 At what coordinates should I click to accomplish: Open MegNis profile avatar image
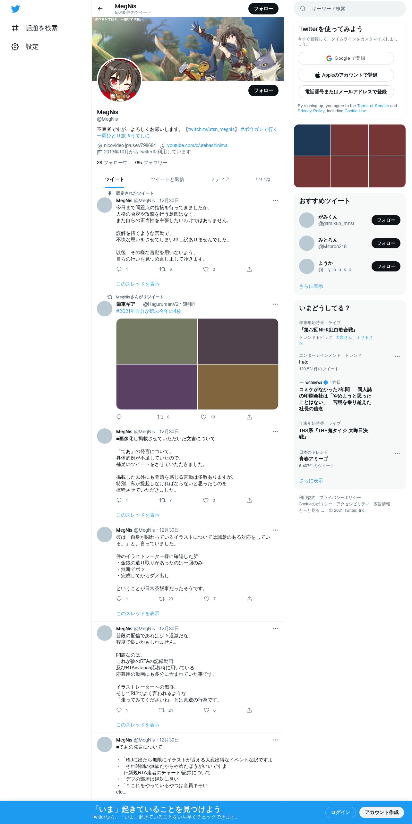(119, 80)
